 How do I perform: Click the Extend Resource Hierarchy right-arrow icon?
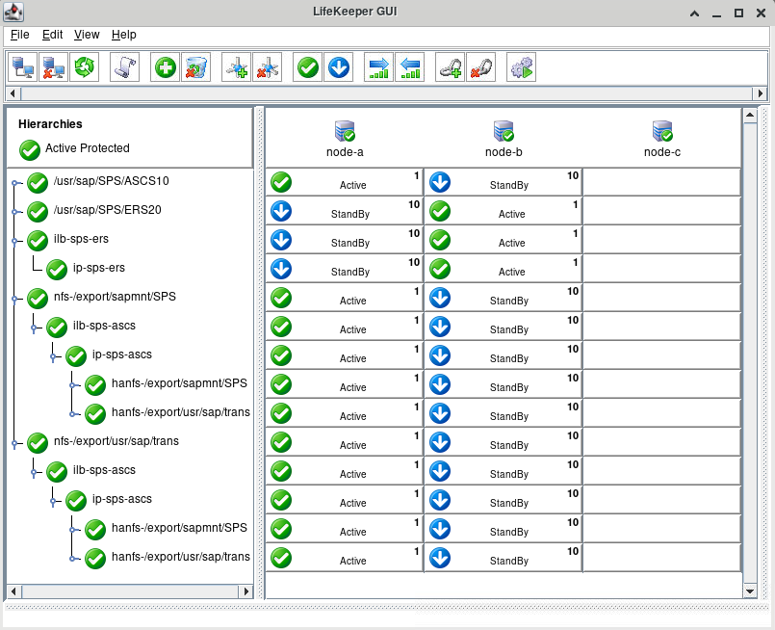(x=379, y=67)
